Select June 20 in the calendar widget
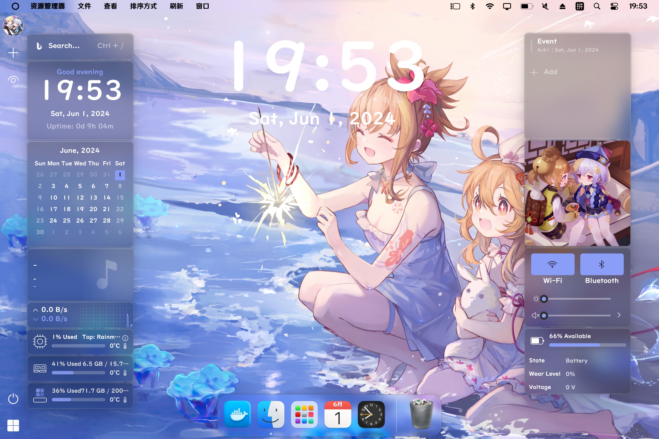Image resolution: width=659 pixels, height=439 pixels. click(93, 209)
